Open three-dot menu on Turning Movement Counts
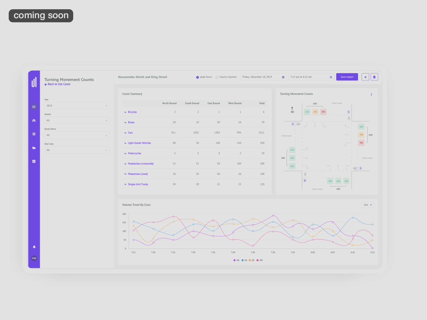 (x=371, y=94)
